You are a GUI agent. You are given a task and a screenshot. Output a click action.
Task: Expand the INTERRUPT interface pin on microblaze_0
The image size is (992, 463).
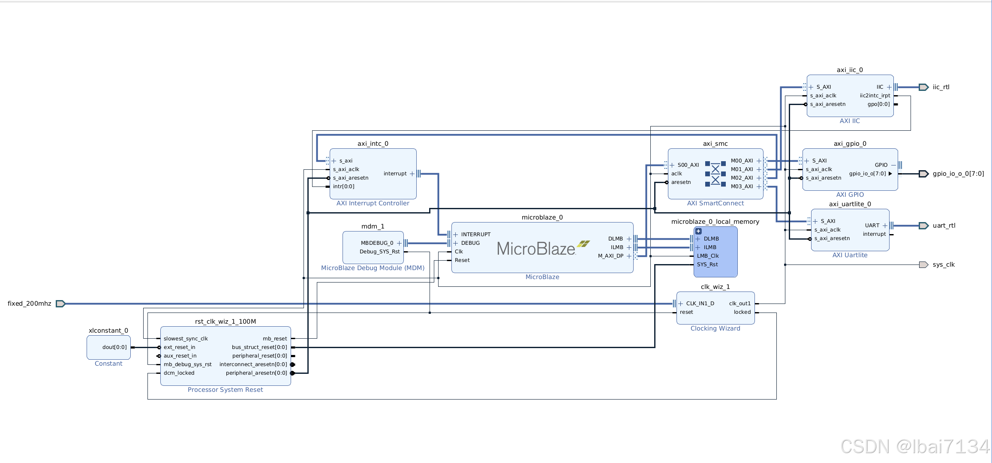click(456, 235)
